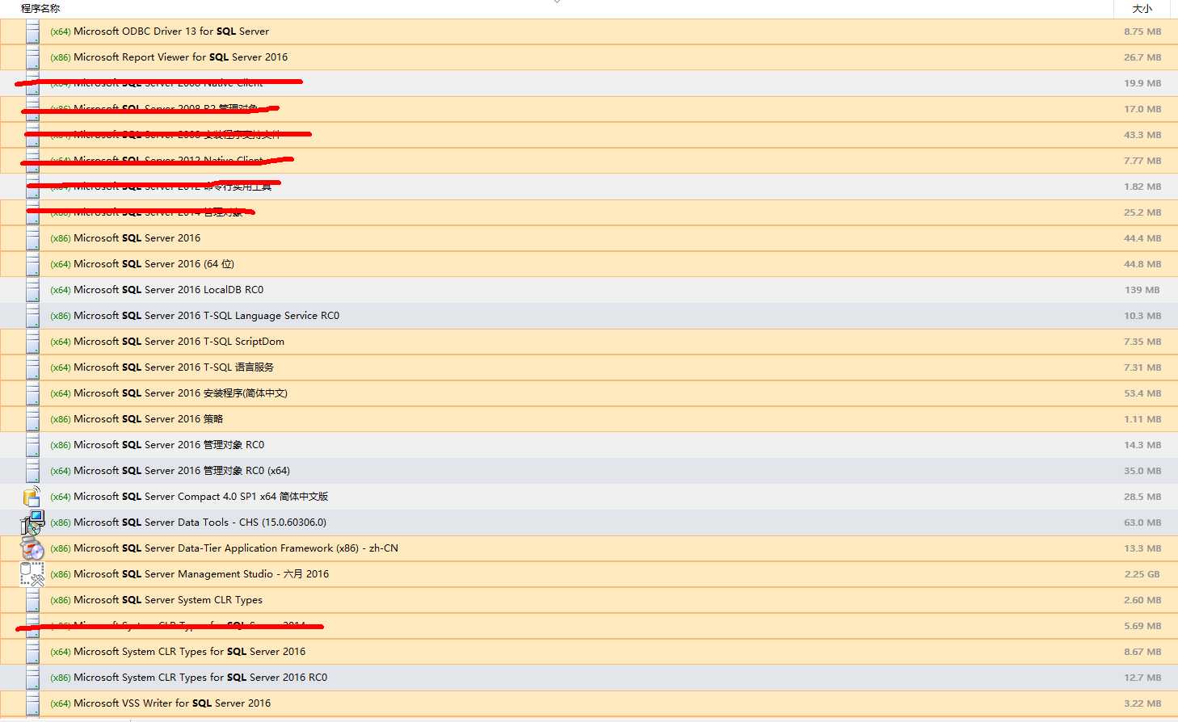Click the 3.22 MB size value

[1142, 703]
